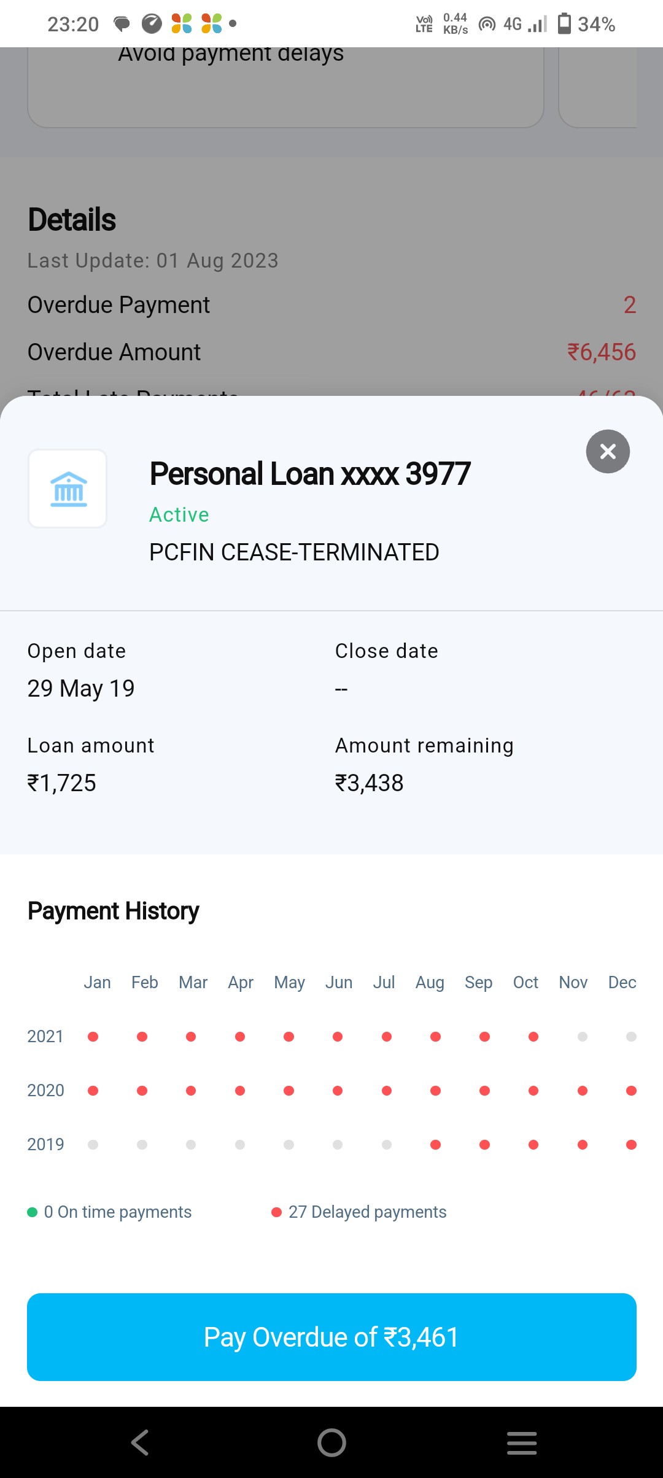The height and width of the screenshot is (1478, 663).
Task: Open the recent apps menu icon
Action: [522, 1442]
